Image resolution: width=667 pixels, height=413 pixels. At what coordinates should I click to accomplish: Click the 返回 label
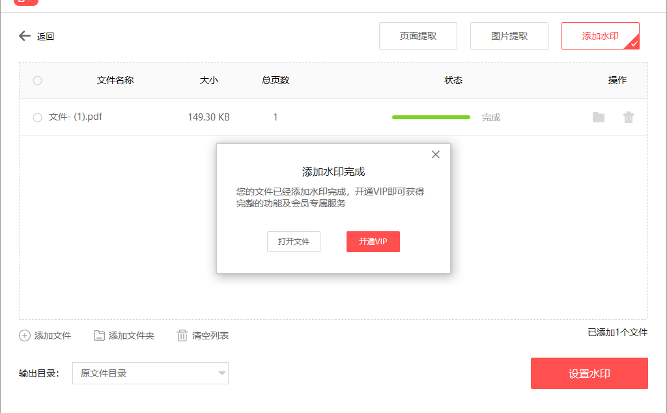(x=46, y=36)
